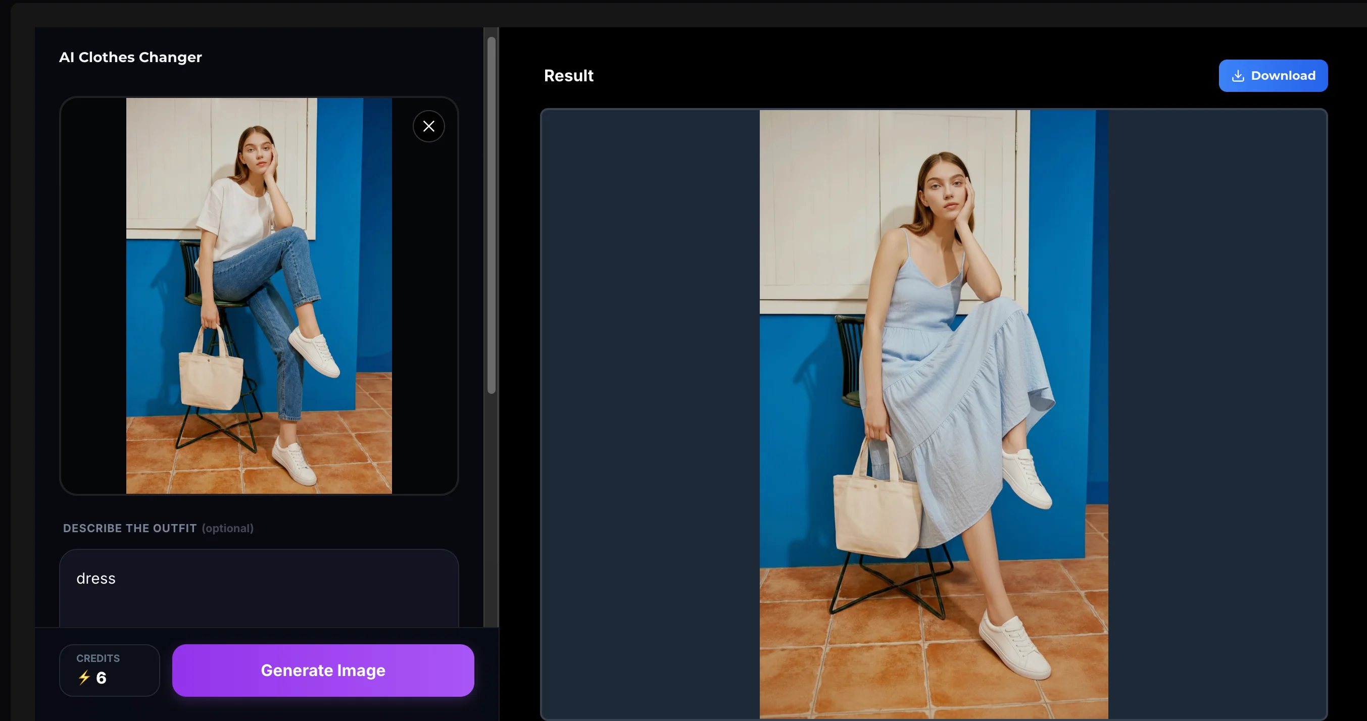Remove the uploaded photo with the X icon
Screen dimensions: 1367x721
click(x=428, y=126)
